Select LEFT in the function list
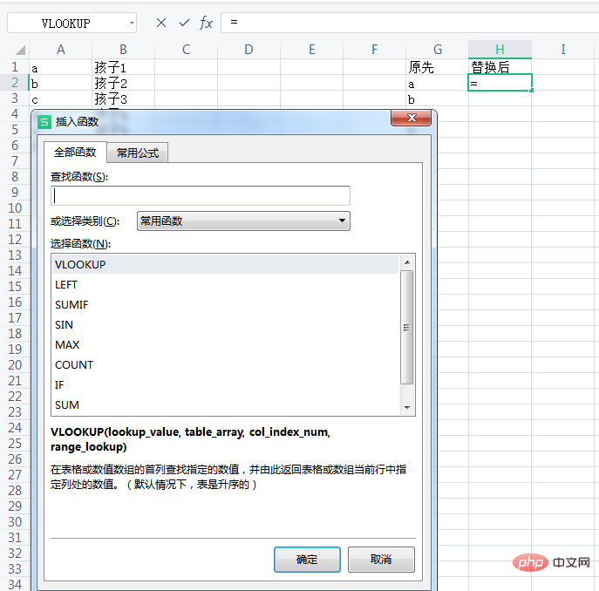Viewport: 599px width, 591px height. (x=225, y=285)
